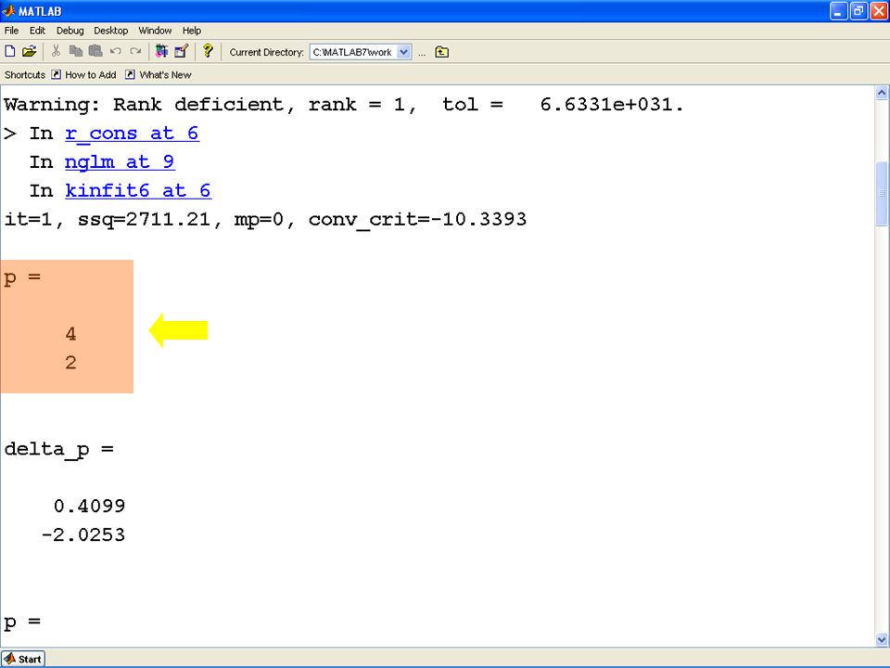The image size is (890, 668).
Task: Follow the r_cons at 6 link
Action: click(132, 134)
